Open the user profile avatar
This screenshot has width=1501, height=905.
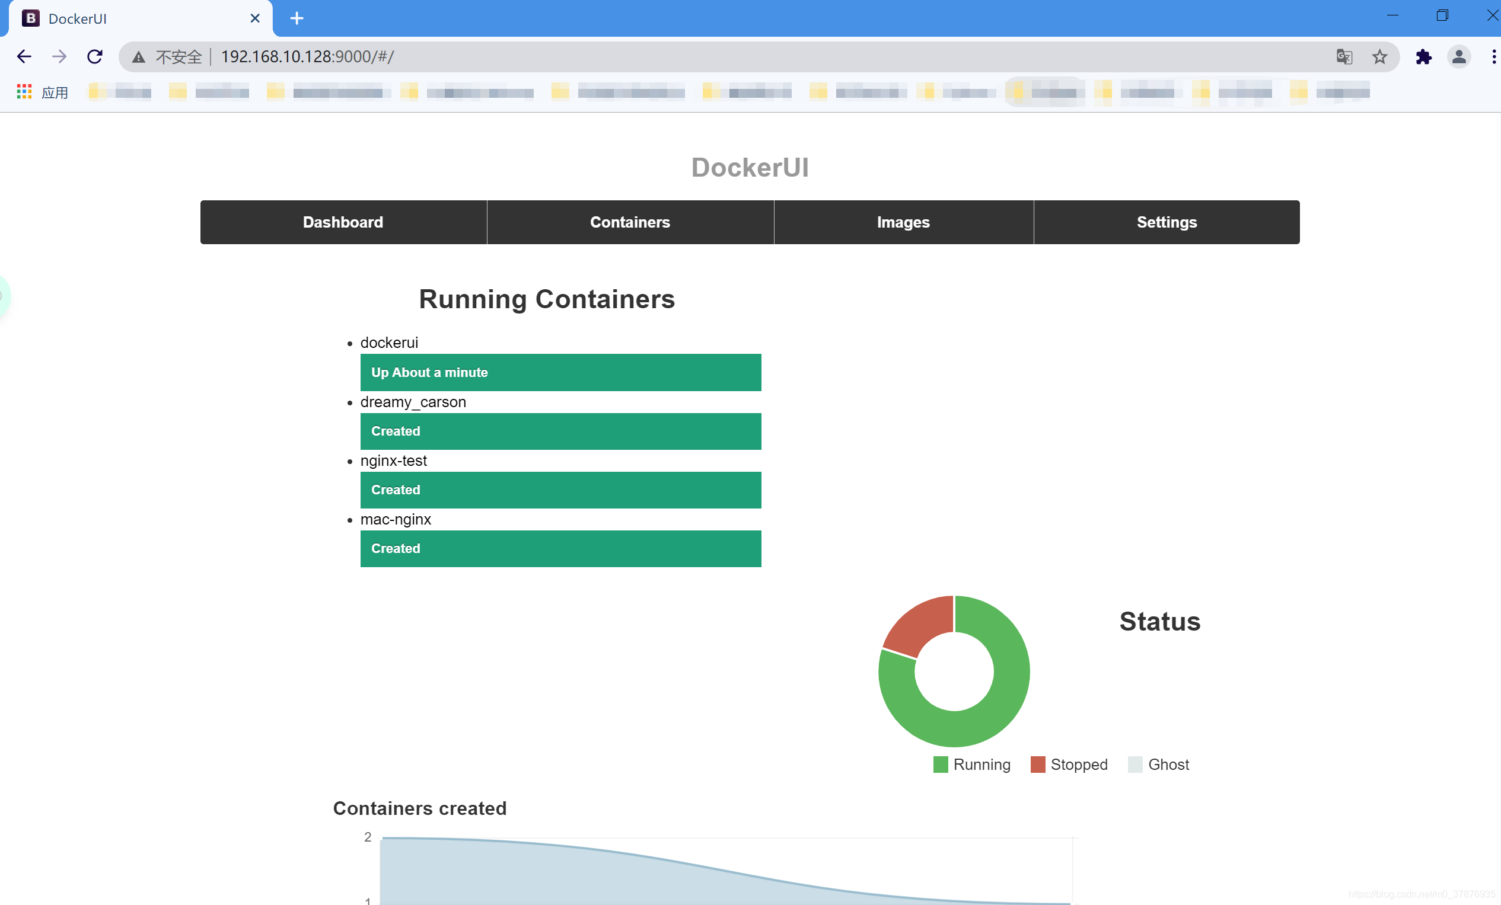[x=1458, y=57]
